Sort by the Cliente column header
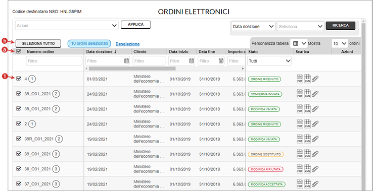374x191 pixels. click(140, 51)
